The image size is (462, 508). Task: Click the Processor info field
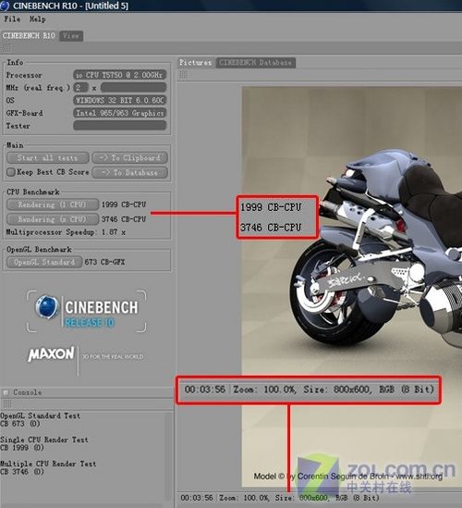pyautogui.click(x=120, y=75)
